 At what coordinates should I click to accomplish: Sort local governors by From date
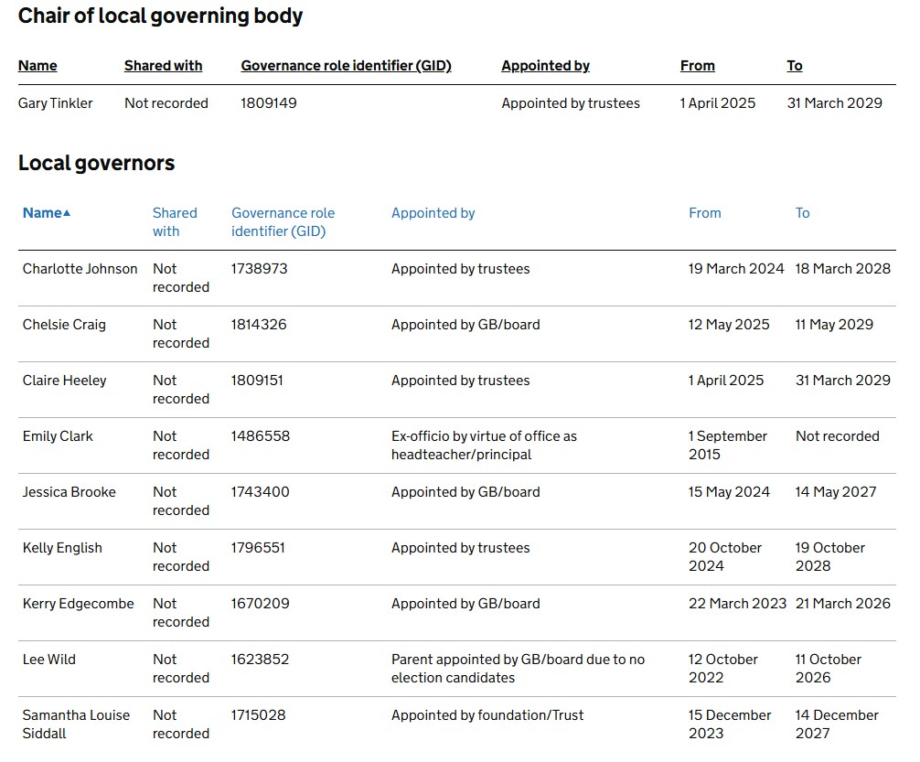pyautogui.click(x=705, y=213)
